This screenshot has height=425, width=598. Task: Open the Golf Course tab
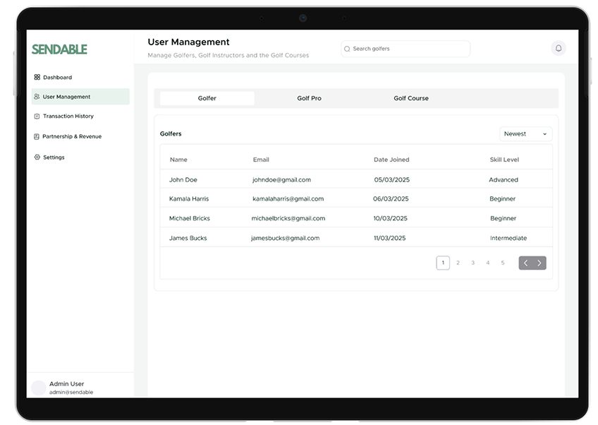(x=411, y=98)
